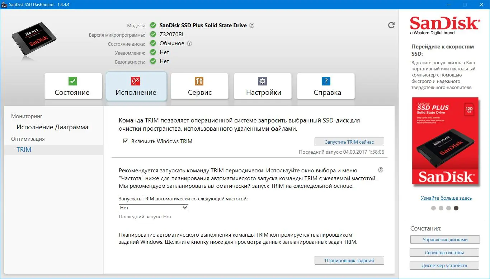
Task: Launch Диспетчер устройств shortcut
Action: [444, 265]
